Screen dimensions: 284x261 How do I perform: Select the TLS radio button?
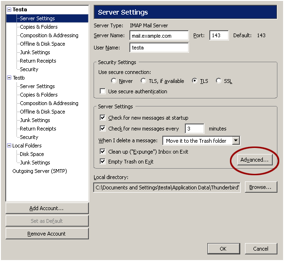click(x=195, y=81)
